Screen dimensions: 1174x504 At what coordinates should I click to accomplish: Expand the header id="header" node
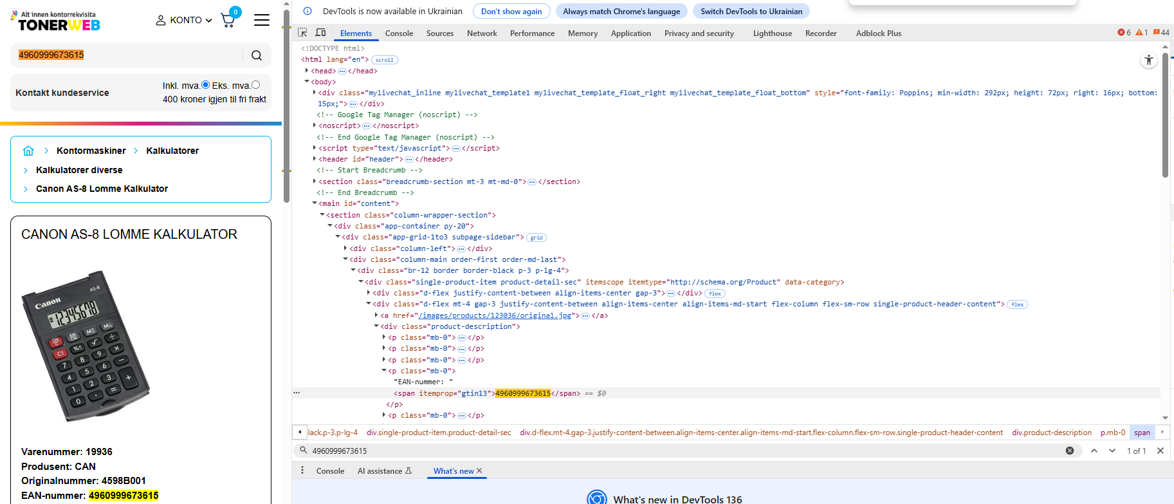pos(315,159)
